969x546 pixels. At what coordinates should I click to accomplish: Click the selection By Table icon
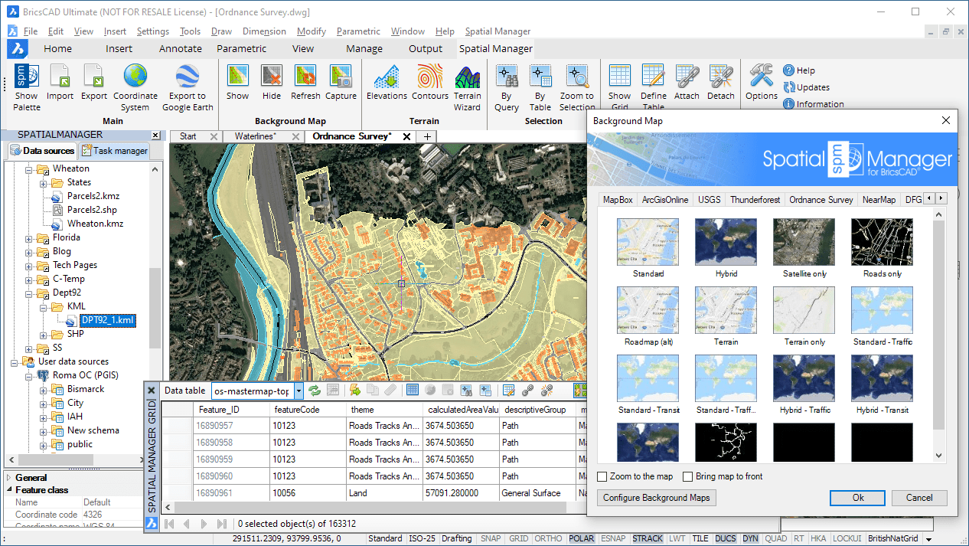tap(540, 77)
